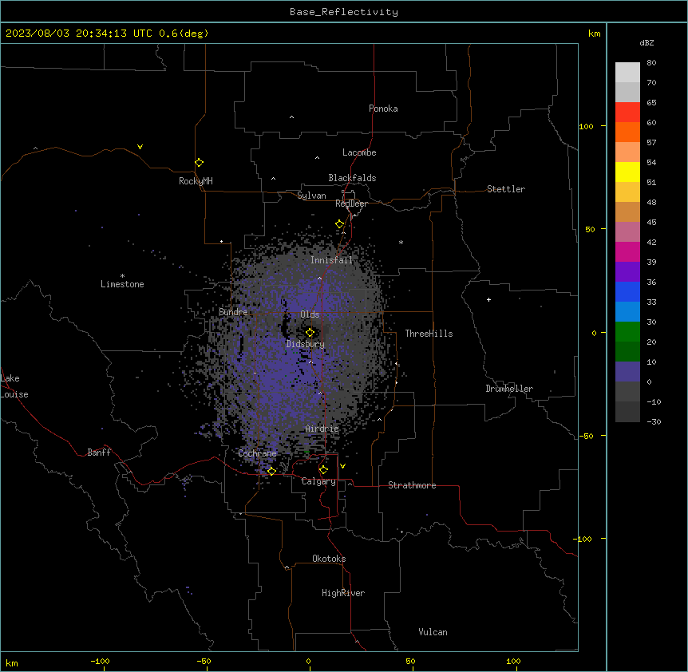Click the yellow V marker northeast of Calgary
This screenshot has height=672, width=688.
(x=342, y=466)
